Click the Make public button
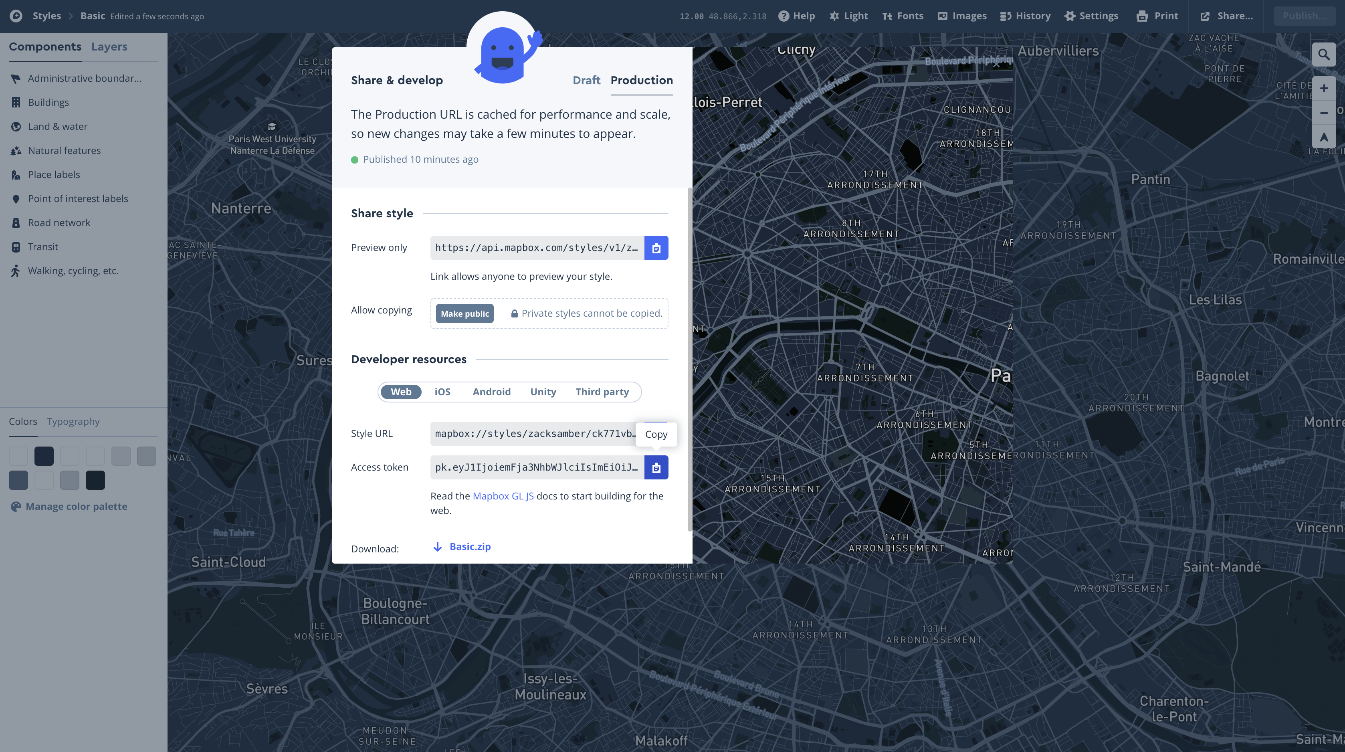1345x752 pixels. tap(464, 313)
